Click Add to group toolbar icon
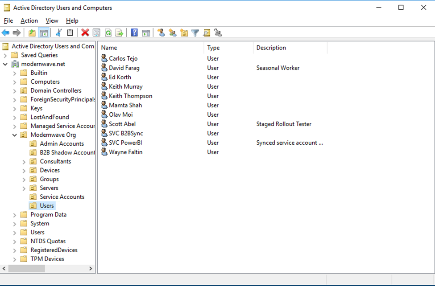This screenshot has height=286, width=435. 218,33
